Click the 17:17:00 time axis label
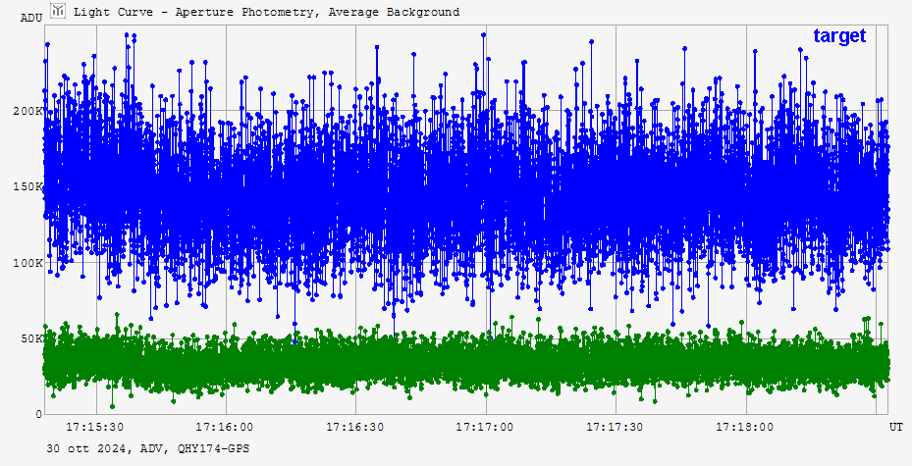The image size is (912, 466). [485, 427]
